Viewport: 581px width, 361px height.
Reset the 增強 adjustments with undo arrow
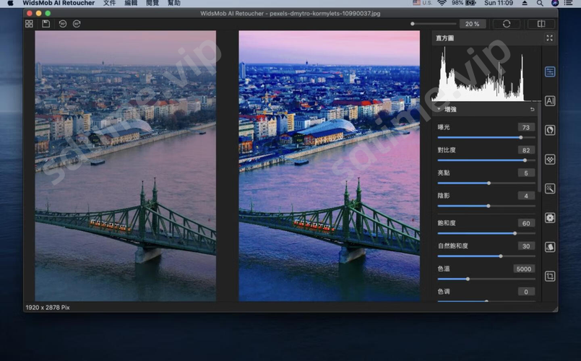coord(533,109)
